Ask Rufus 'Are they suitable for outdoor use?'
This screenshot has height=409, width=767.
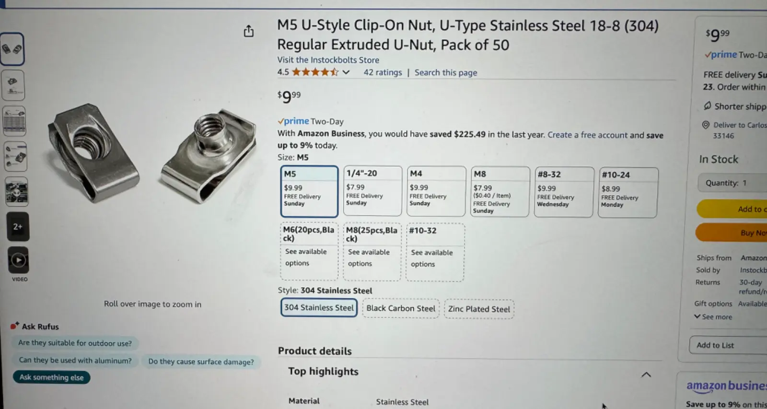(75, 343)
